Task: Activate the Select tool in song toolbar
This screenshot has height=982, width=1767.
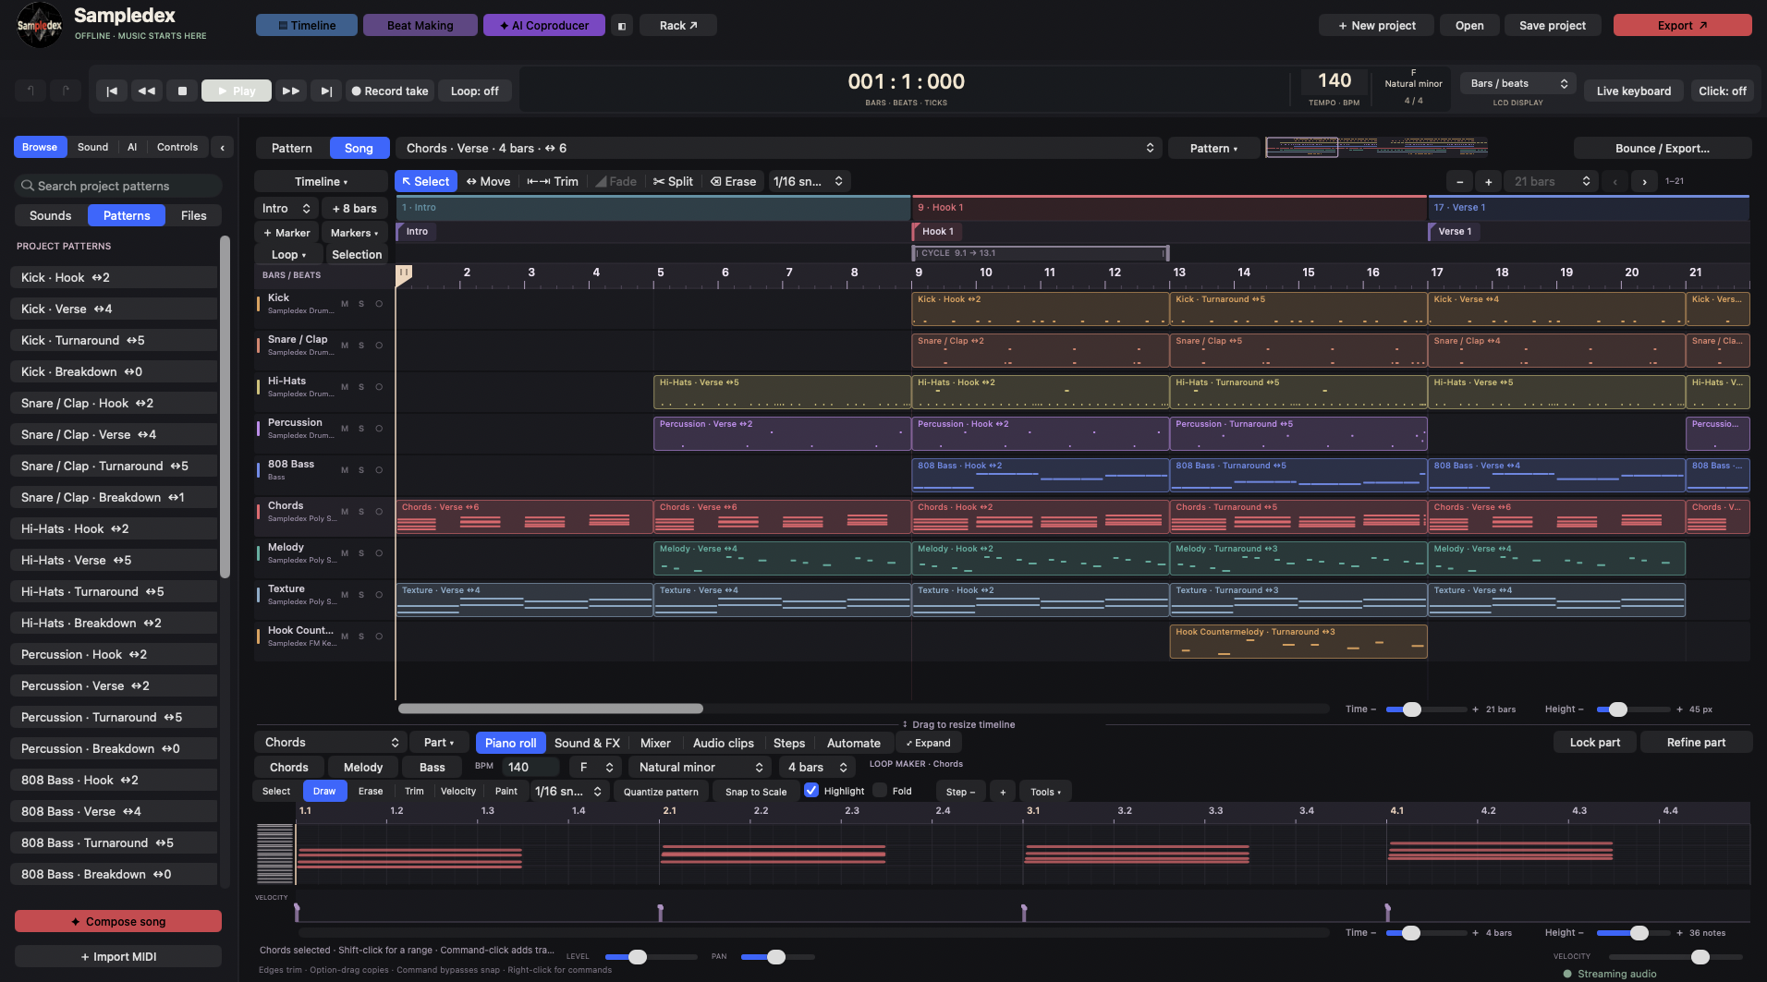Action: coord(426,181)
